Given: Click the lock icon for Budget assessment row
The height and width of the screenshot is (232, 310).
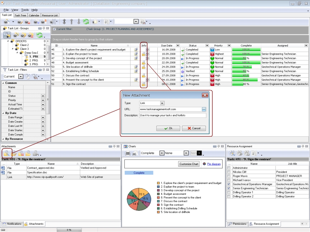Looking at the screenshot, I should point(143,63).
